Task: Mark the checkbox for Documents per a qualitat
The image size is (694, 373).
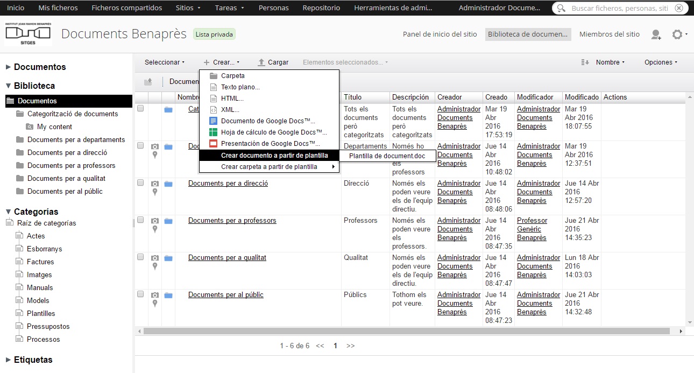Action: (x=140, y=257)
